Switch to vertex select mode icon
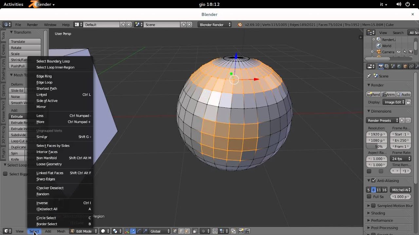Viewport: 419px width, 235px height. click(x=175, y=231)
